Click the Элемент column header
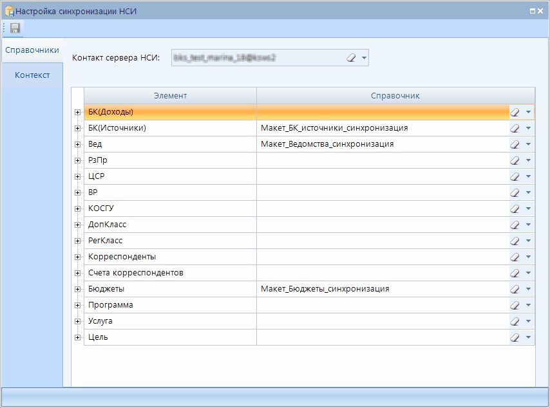 tap(170, 95)
